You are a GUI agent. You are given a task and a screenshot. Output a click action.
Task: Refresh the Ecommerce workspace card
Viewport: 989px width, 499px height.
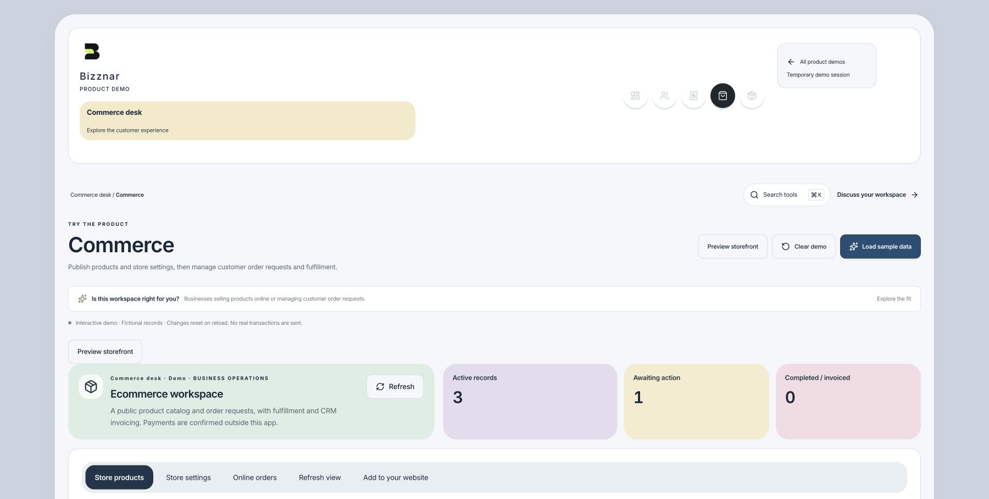point(395,386)
